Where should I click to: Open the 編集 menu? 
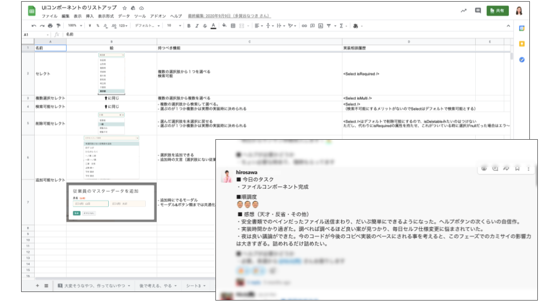click(66, 16)
